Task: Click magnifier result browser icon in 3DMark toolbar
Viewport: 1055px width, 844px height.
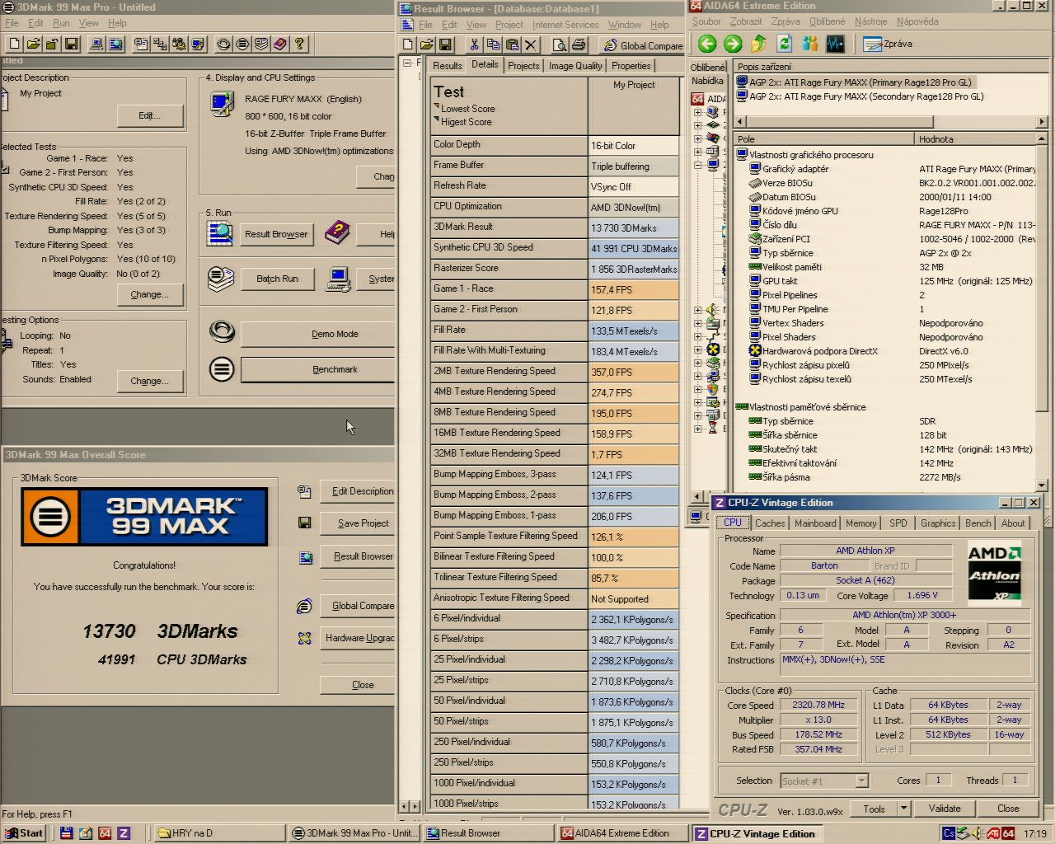Action: (116, 44)
